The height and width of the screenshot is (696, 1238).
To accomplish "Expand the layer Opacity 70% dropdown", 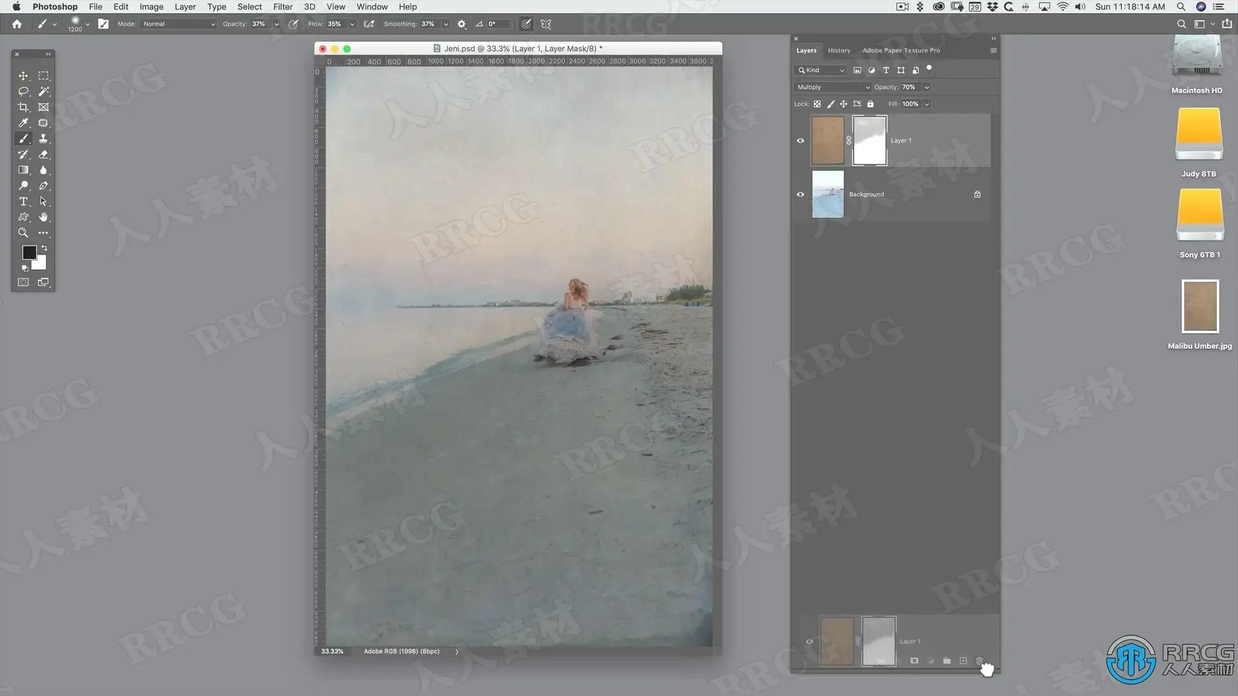I will click(x=927, y=87).
